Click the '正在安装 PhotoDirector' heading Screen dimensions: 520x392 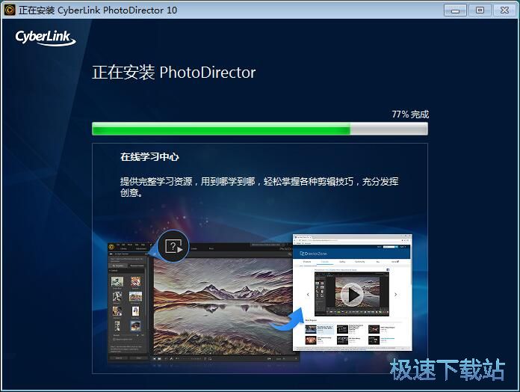point(174,73)
